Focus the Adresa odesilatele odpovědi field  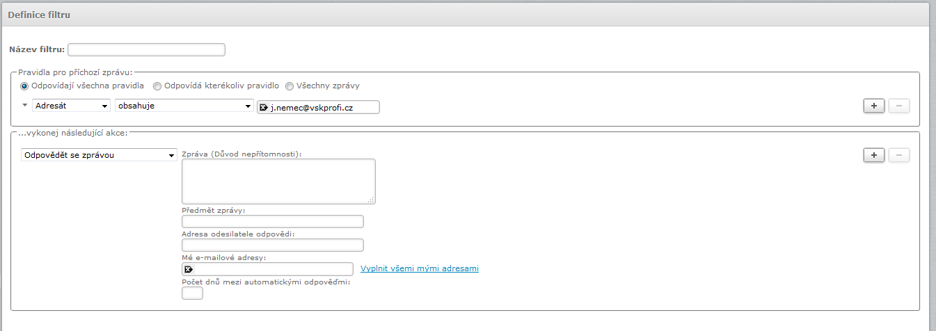click(x=272, y=245)
